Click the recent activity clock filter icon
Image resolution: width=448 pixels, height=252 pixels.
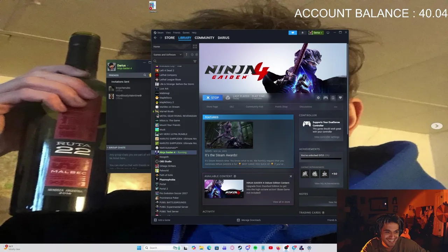coord(192,55)
